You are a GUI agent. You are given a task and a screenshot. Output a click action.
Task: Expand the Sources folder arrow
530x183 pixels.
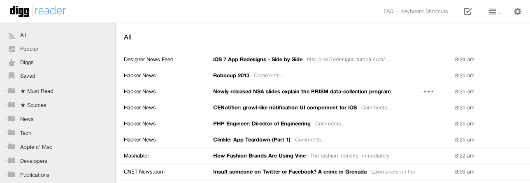pyautogui.click(x=7, y=105)
